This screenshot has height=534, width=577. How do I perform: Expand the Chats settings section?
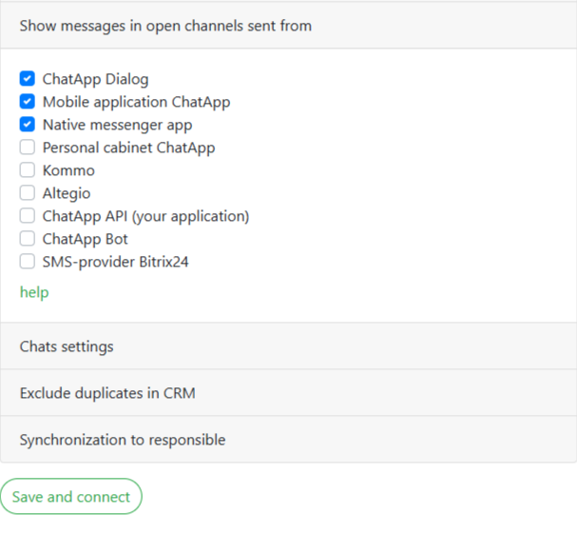[x=67, y=346]
